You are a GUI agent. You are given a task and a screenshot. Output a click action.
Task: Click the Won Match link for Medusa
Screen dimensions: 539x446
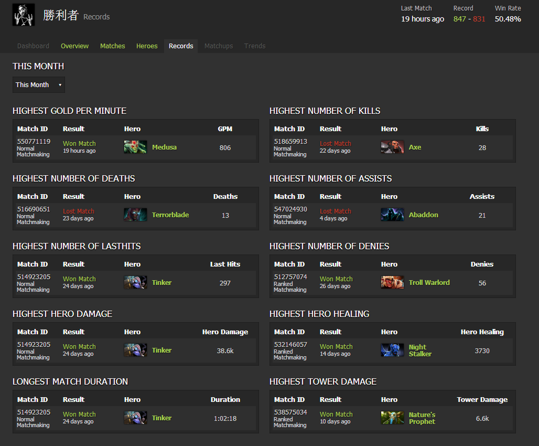pyautogui.click(x=79, y=144)
